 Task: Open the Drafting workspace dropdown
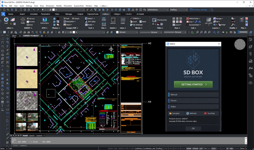click(179, 10)
